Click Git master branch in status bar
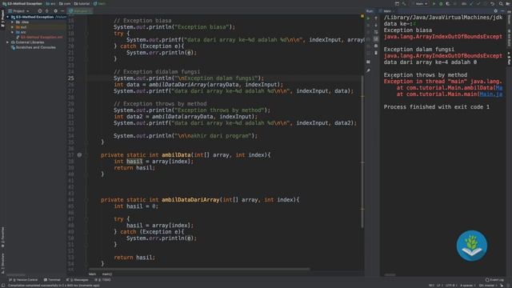The width and height of the screenshot is (512, 288). (487, 286)
